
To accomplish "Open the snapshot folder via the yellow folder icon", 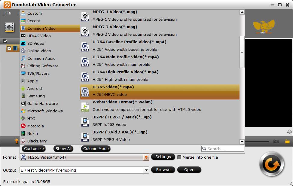I will (x=287, y=142).
